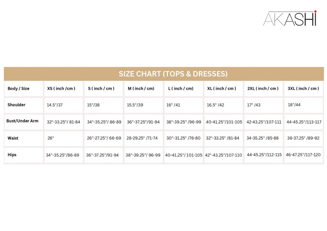Click the M (inch/cm) column header
This screenshot has width=327, height=231.
coord(141,88)
